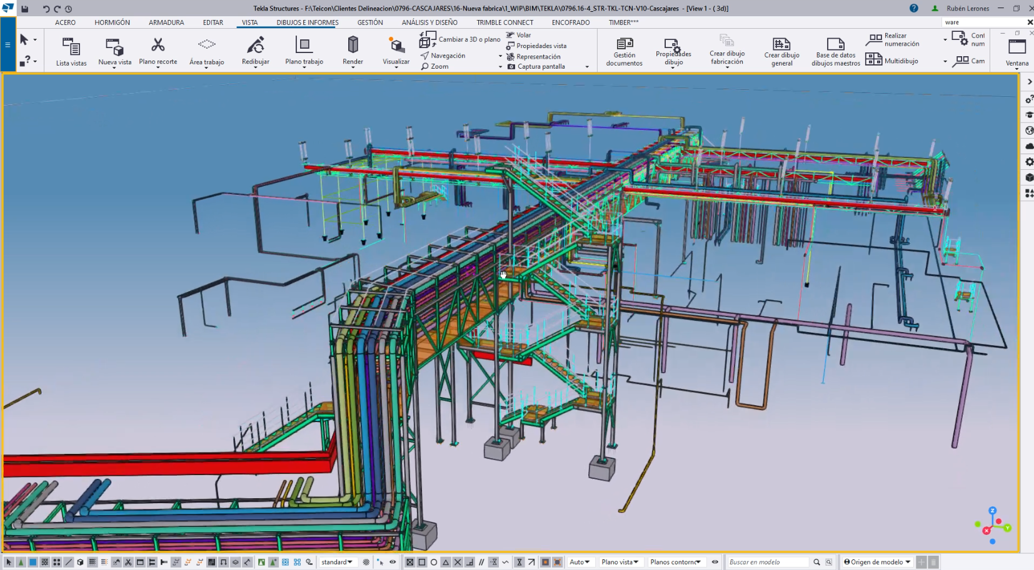The width and height of the screenshot is (1034, 570).
Task: Toggle the eye icon next to Planos contorno
Action: point(715,562)
